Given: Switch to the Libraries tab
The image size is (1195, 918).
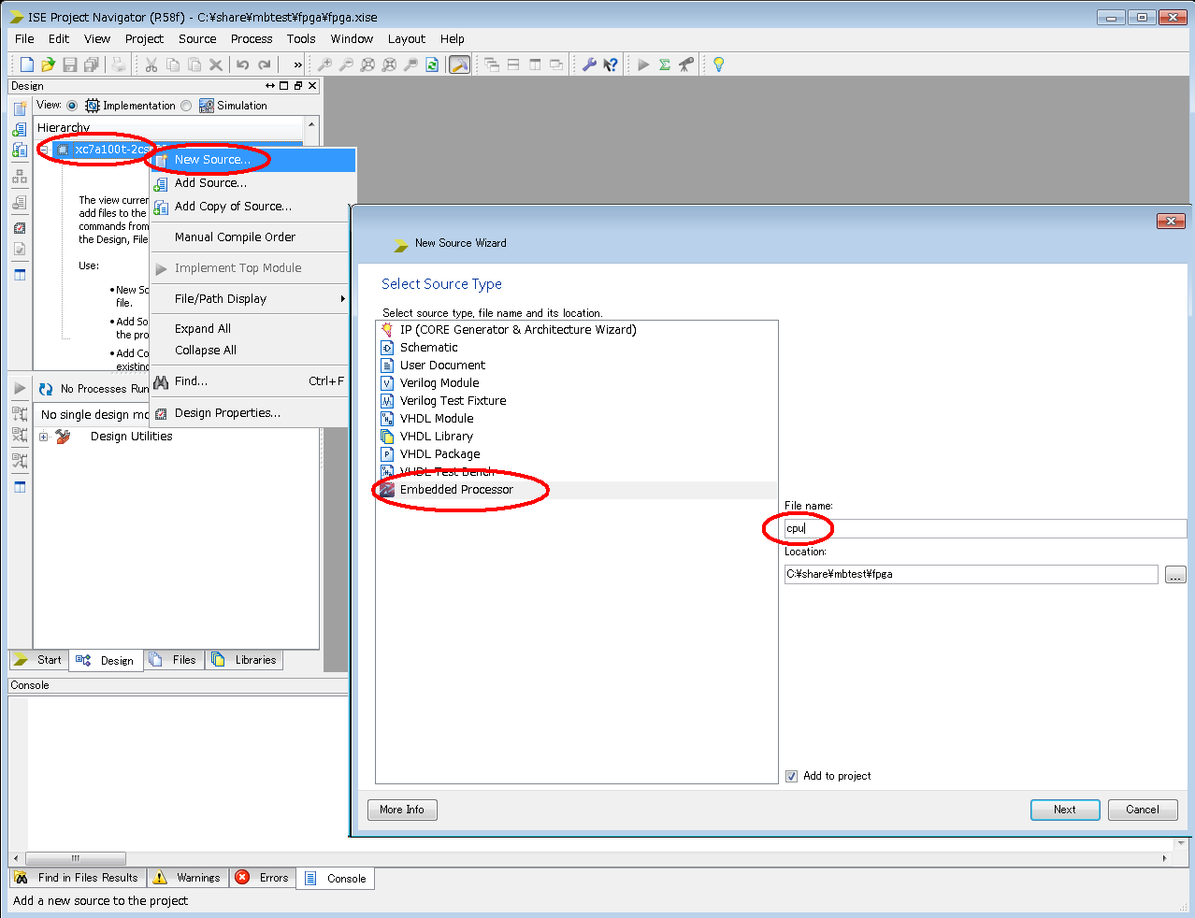Looking at the screenshot, I should [245, 660].
